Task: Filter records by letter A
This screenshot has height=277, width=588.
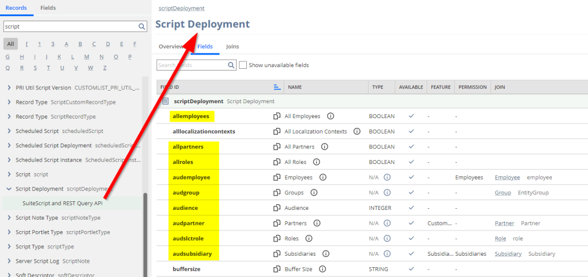Action: 67,44
